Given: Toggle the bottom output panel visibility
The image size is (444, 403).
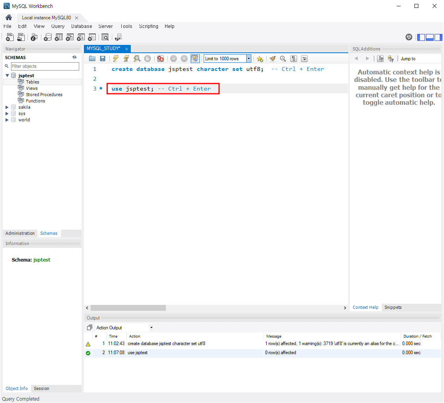Looking at the screenshot, I should (430, 37).
